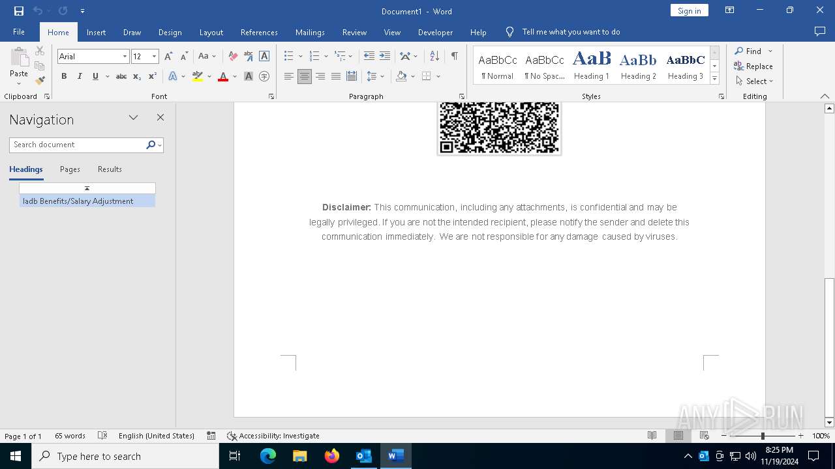835x469 pixels.
Task: Click the Distributed alignment icon
Action: [352, 77]
